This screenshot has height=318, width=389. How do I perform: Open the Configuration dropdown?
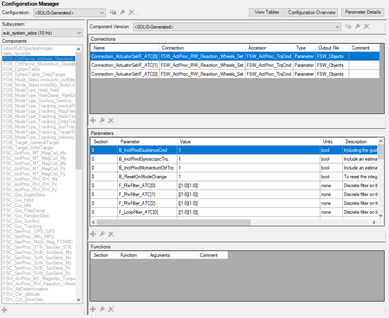(102, 13)
